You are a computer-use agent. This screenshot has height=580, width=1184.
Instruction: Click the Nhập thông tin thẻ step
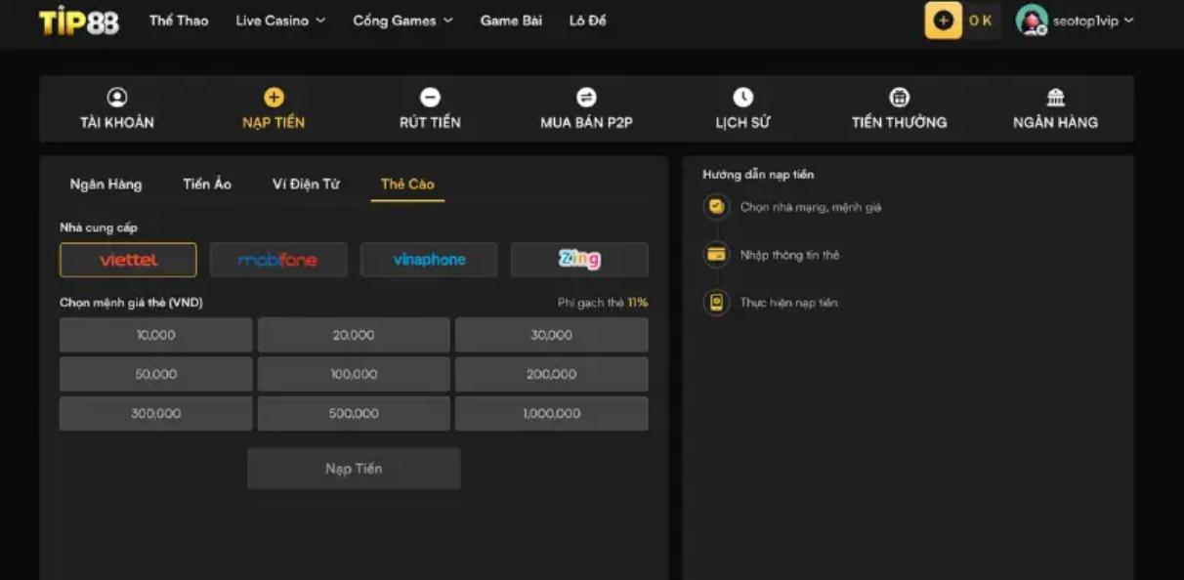[x=789, y=255]
